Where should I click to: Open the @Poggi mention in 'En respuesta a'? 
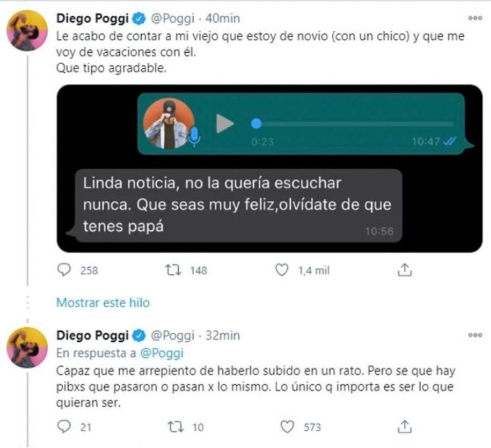[162, 353]
